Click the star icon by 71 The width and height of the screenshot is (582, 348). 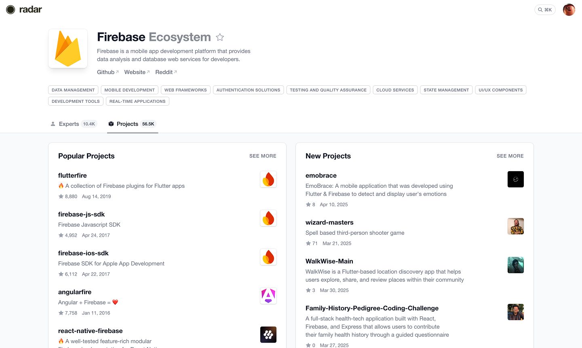tap(308, 243)
